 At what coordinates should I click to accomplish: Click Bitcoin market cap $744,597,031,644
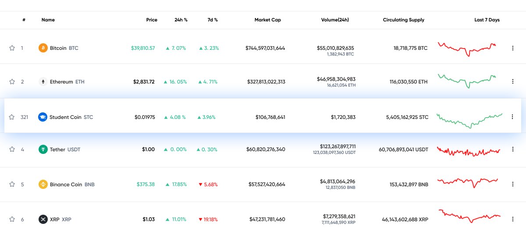point(265,48)
